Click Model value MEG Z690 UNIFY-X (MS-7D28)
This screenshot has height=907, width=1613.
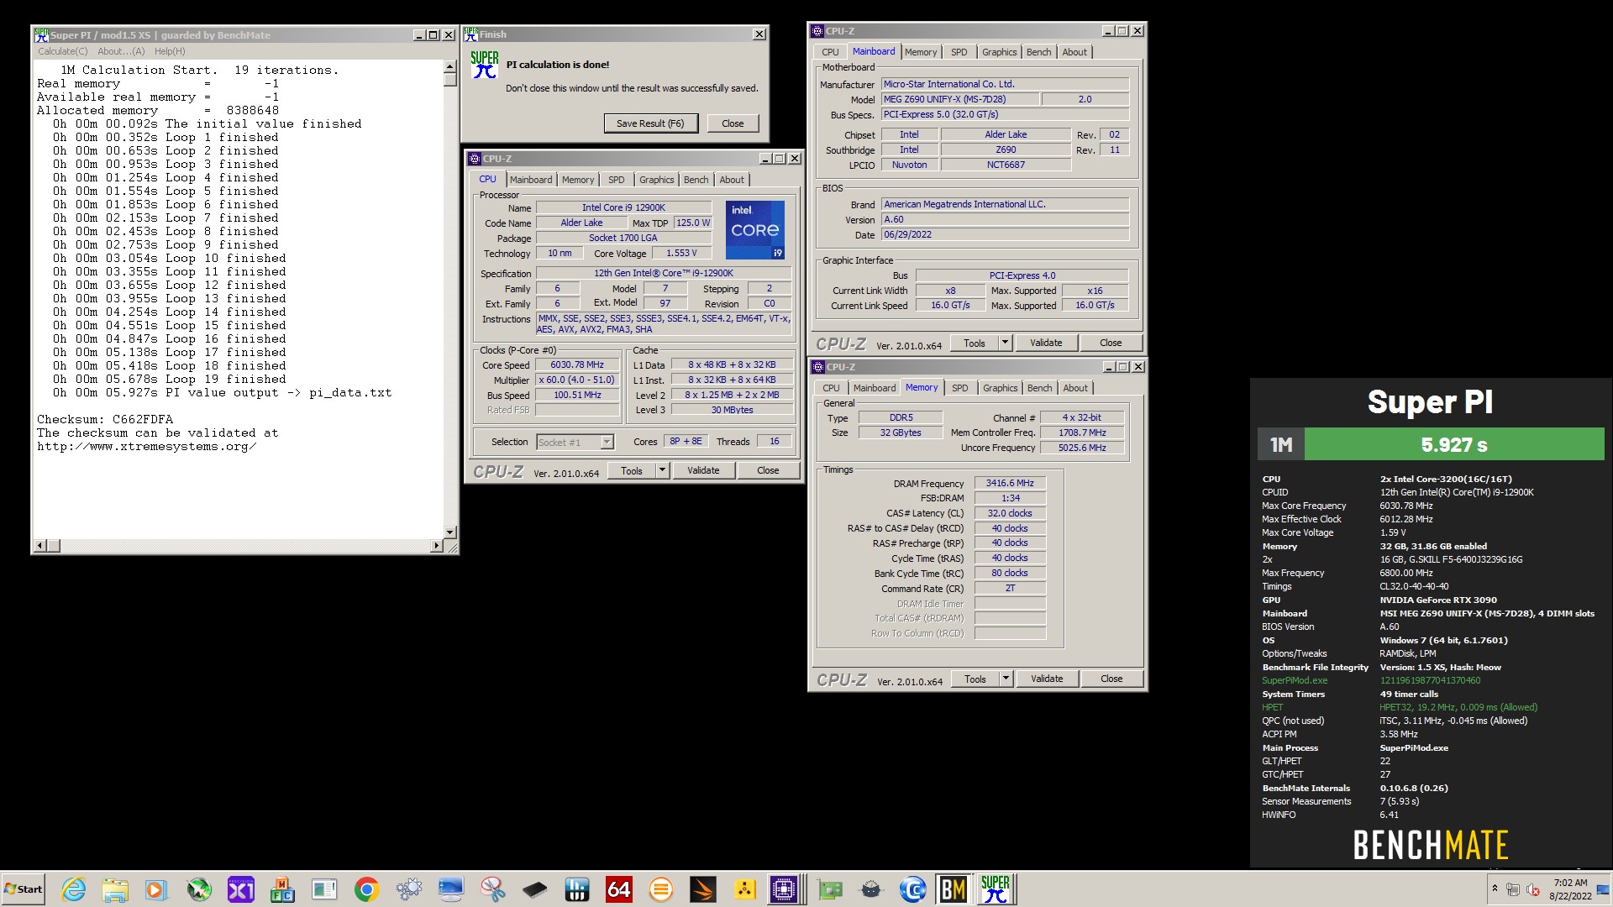tap(959, 99)
